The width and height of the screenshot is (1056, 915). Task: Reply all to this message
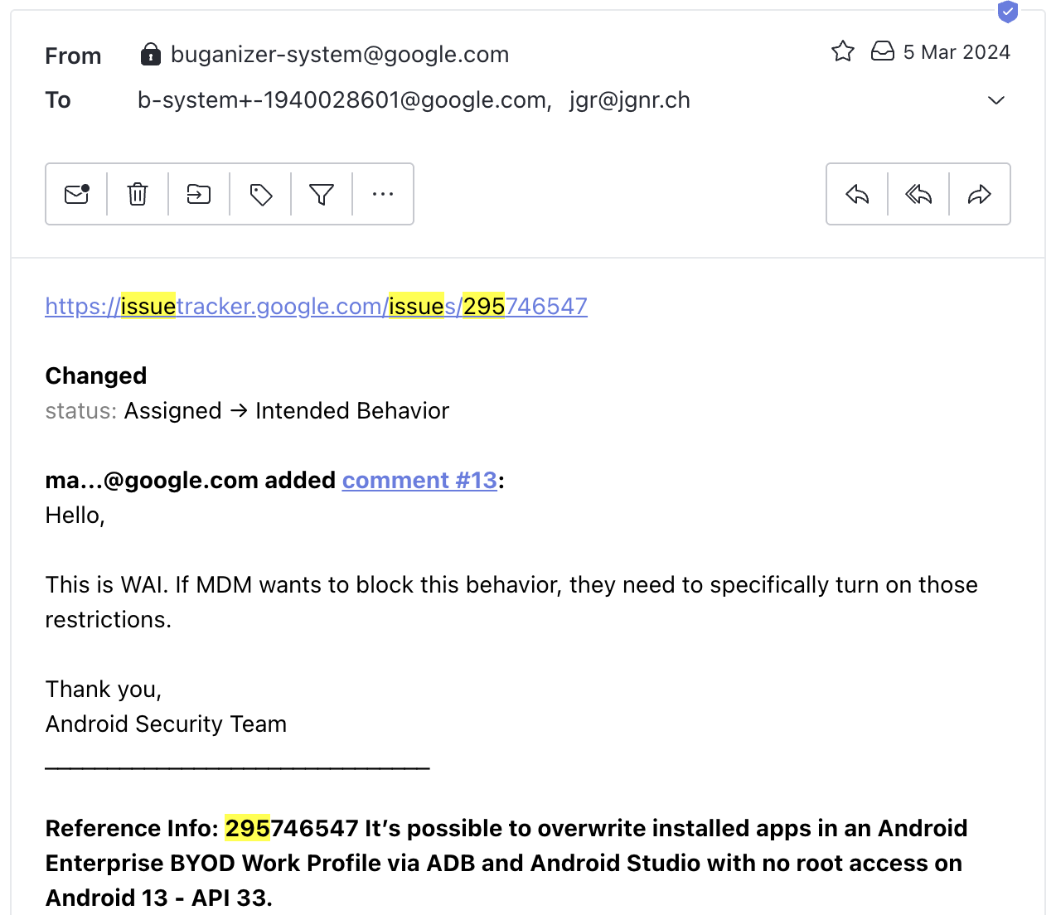point(918,194)
